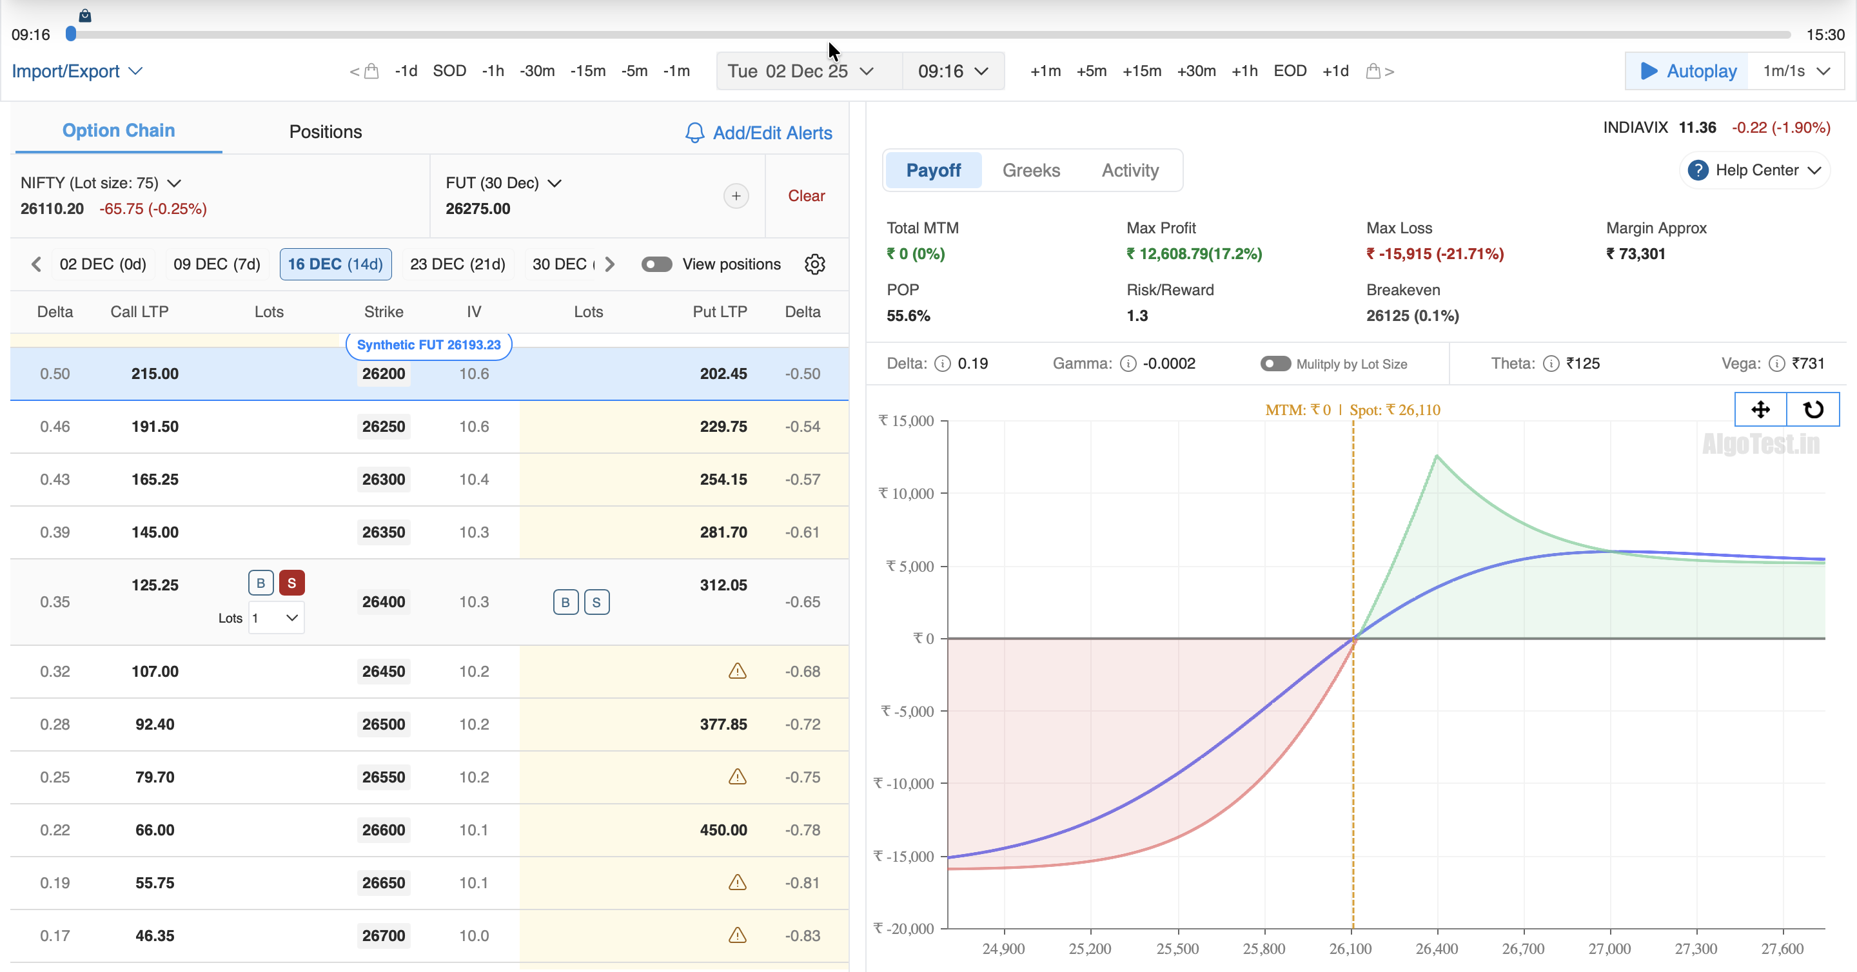Click Buy button for 26400 put
The height and width of the screenshot is (972, 1857).
point(565,603)
